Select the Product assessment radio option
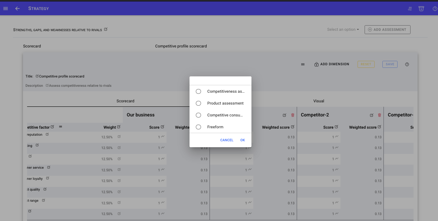The width and height of the screenshot is (438, 221). (198, 103)
